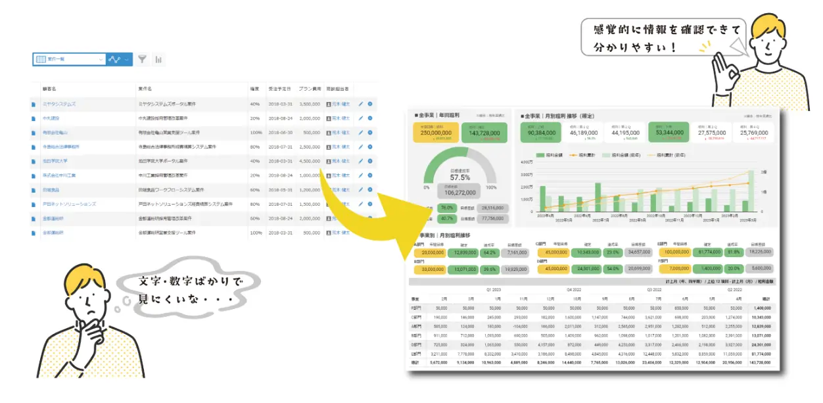Open the record icon for 田端食品
The width and height of the screenshot is (823, 403).
pyautogui.click(x=33, y=190)
